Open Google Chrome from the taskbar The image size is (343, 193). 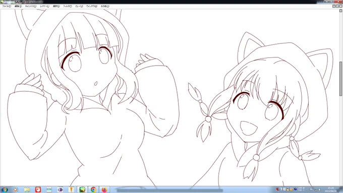93,189
